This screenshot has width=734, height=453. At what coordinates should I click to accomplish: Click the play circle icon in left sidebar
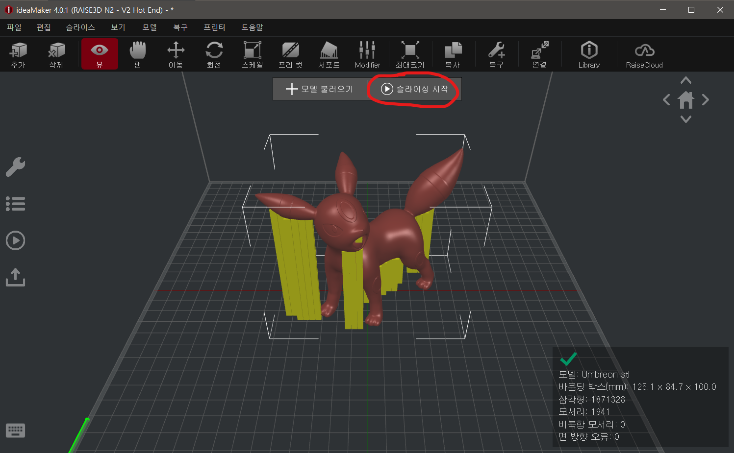tap(15, 240)
